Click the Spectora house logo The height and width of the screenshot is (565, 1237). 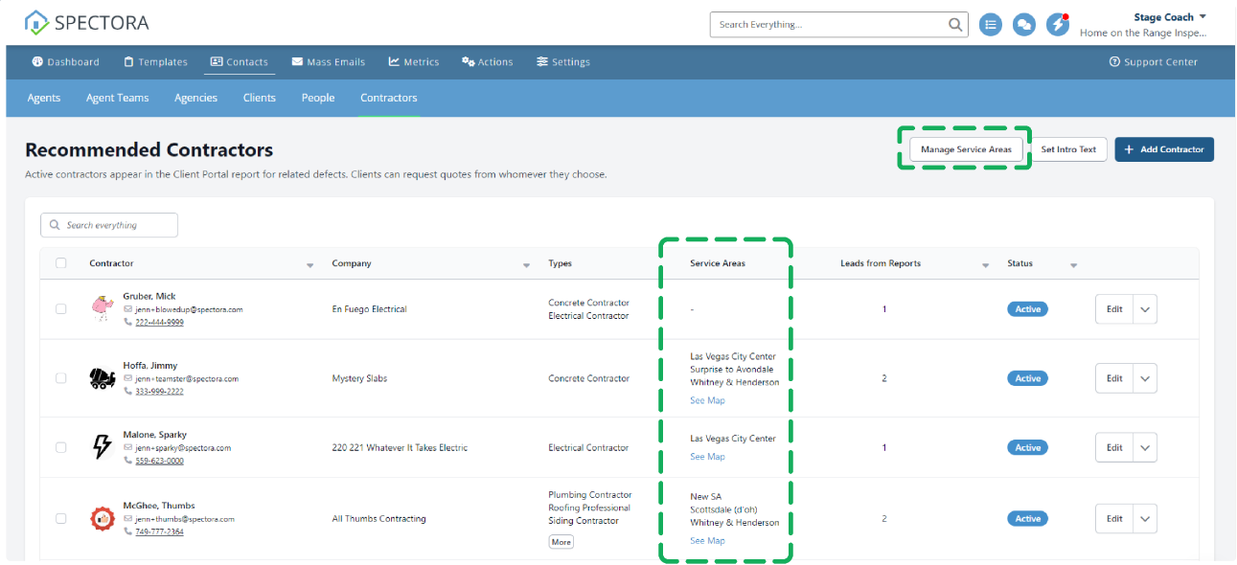[36, 22]
